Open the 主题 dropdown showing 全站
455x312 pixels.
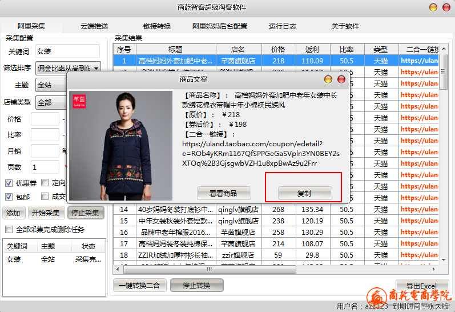[51, 85]
